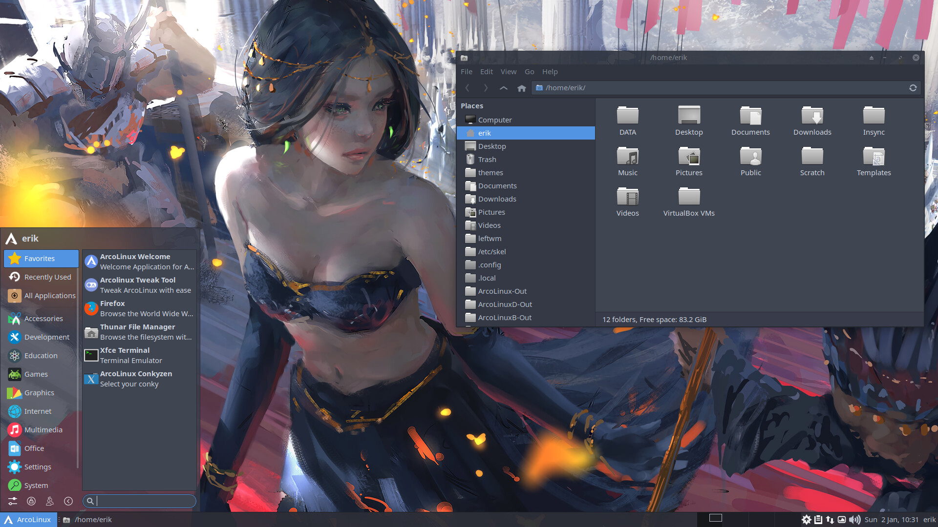Click the lock screen icon in Whisker menu
The image size is (938, 527).
coord(31,501)
